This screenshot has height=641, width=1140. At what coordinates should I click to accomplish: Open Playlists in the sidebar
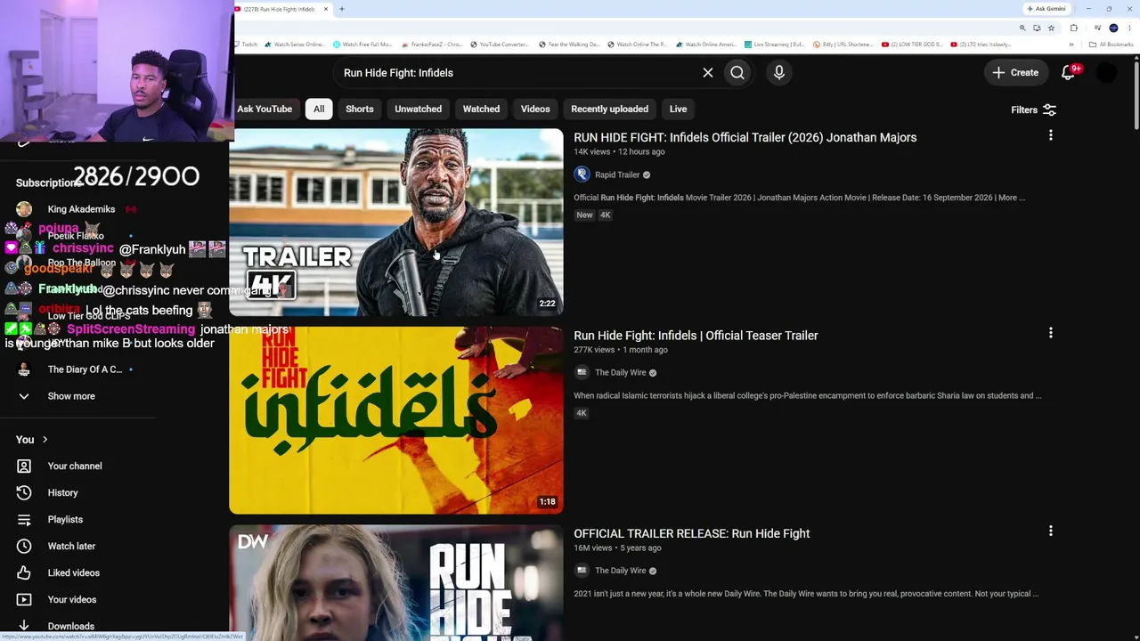[65, 520]
